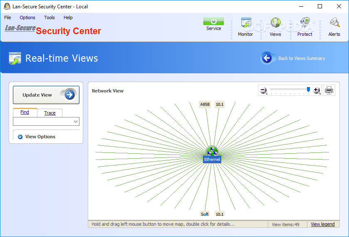Print the network view with printer icon
349x237 pixels.
(329, 90)
